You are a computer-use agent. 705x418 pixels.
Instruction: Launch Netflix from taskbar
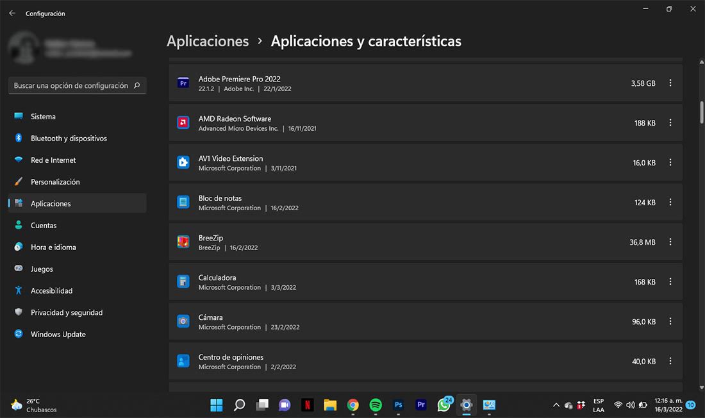308,405
